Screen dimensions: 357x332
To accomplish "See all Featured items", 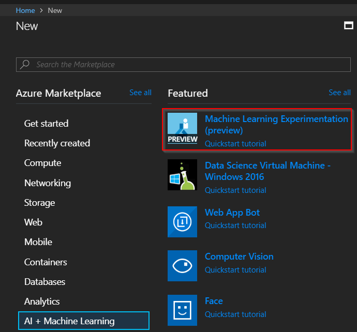I will click(339, 93).
